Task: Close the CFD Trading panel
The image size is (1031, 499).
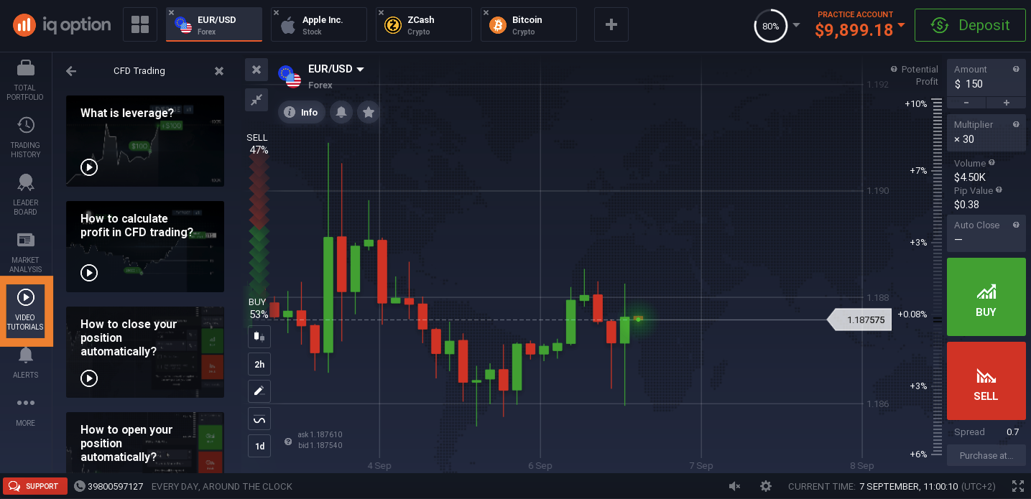Action: (x=219, y=71)
